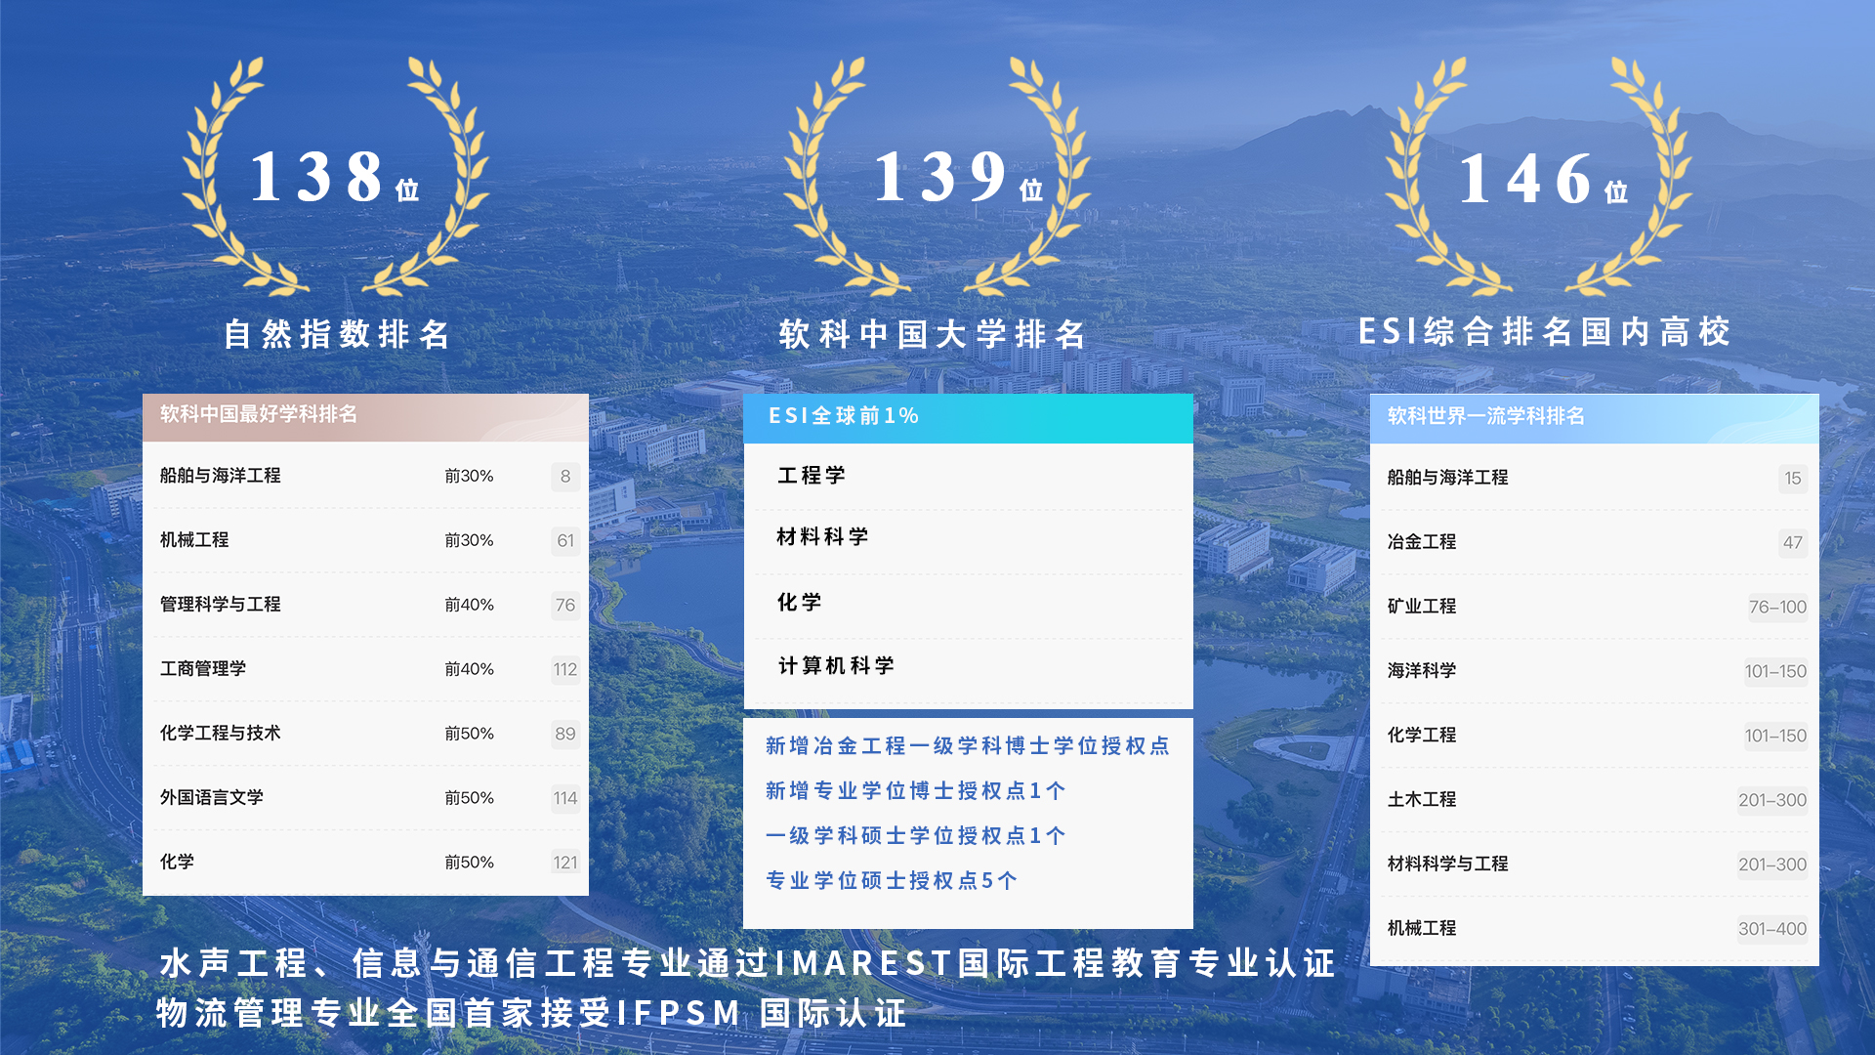Click the 工程学 row in ESI list
1875x1055 pixels.
[x=967, y=476]
